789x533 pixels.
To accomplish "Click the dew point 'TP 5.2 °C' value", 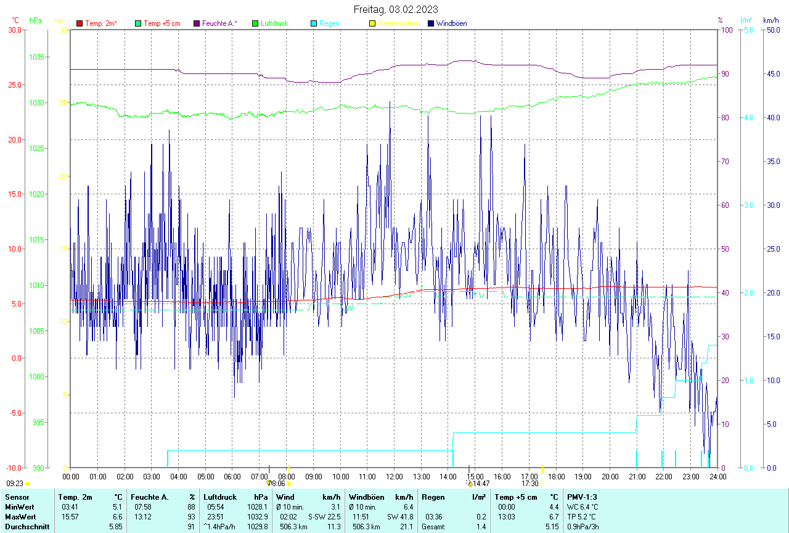I will (582, 516).
